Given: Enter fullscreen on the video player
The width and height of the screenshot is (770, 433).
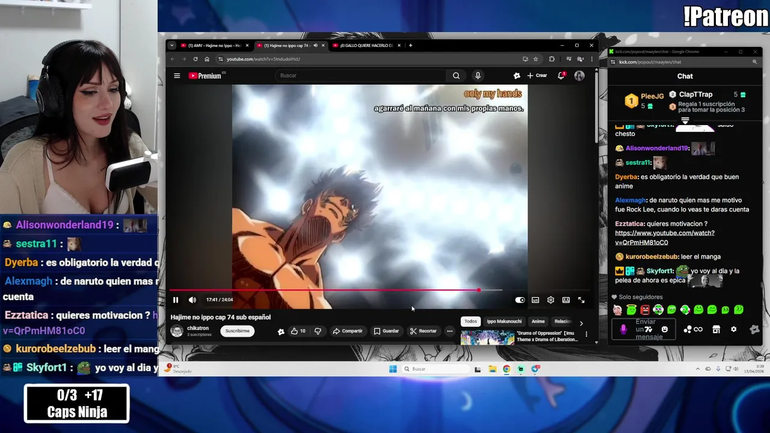Looking at the screenshot, I should [581, 299].
